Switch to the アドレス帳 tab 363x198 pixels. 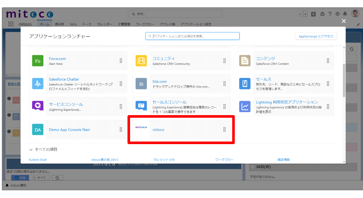tap(168, 24)
